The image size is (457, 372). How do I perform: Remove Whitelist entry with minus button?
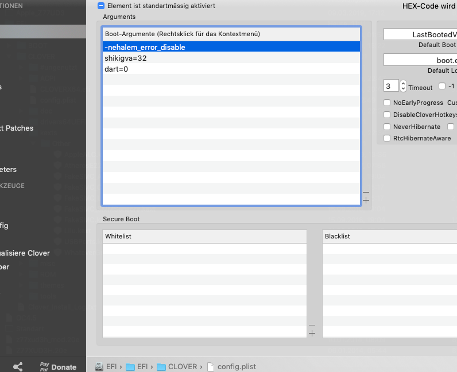pyautogui.click(x=312, y=325)
